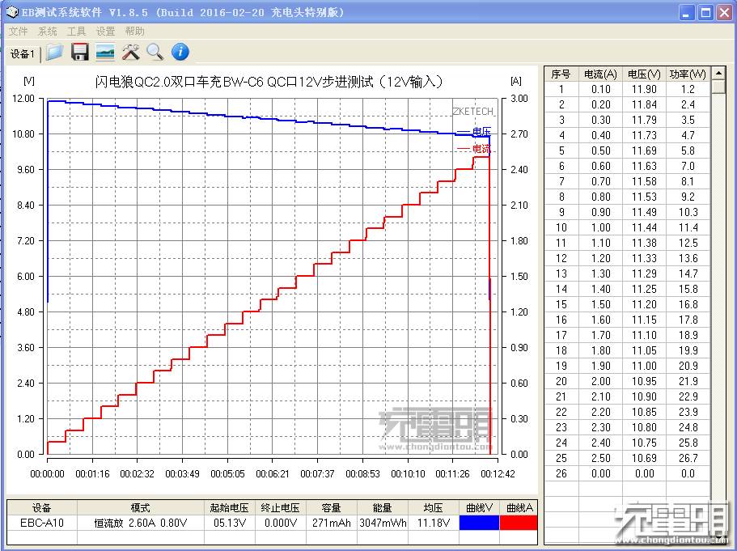
Task: Click the red 曲线A color swatch
Action: [x=519, y=523]
